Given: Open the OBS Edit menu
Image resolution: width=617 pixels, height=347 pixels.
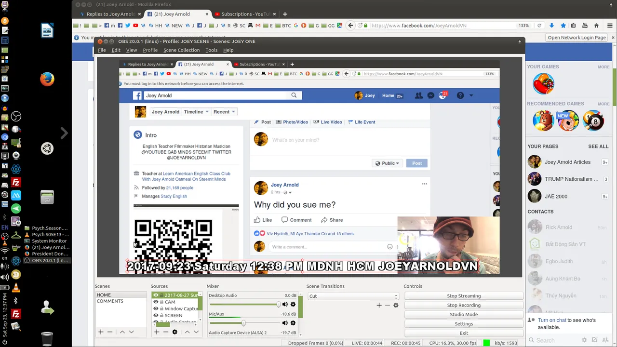Looking at the screenshot, I should [x=116, y=50].
